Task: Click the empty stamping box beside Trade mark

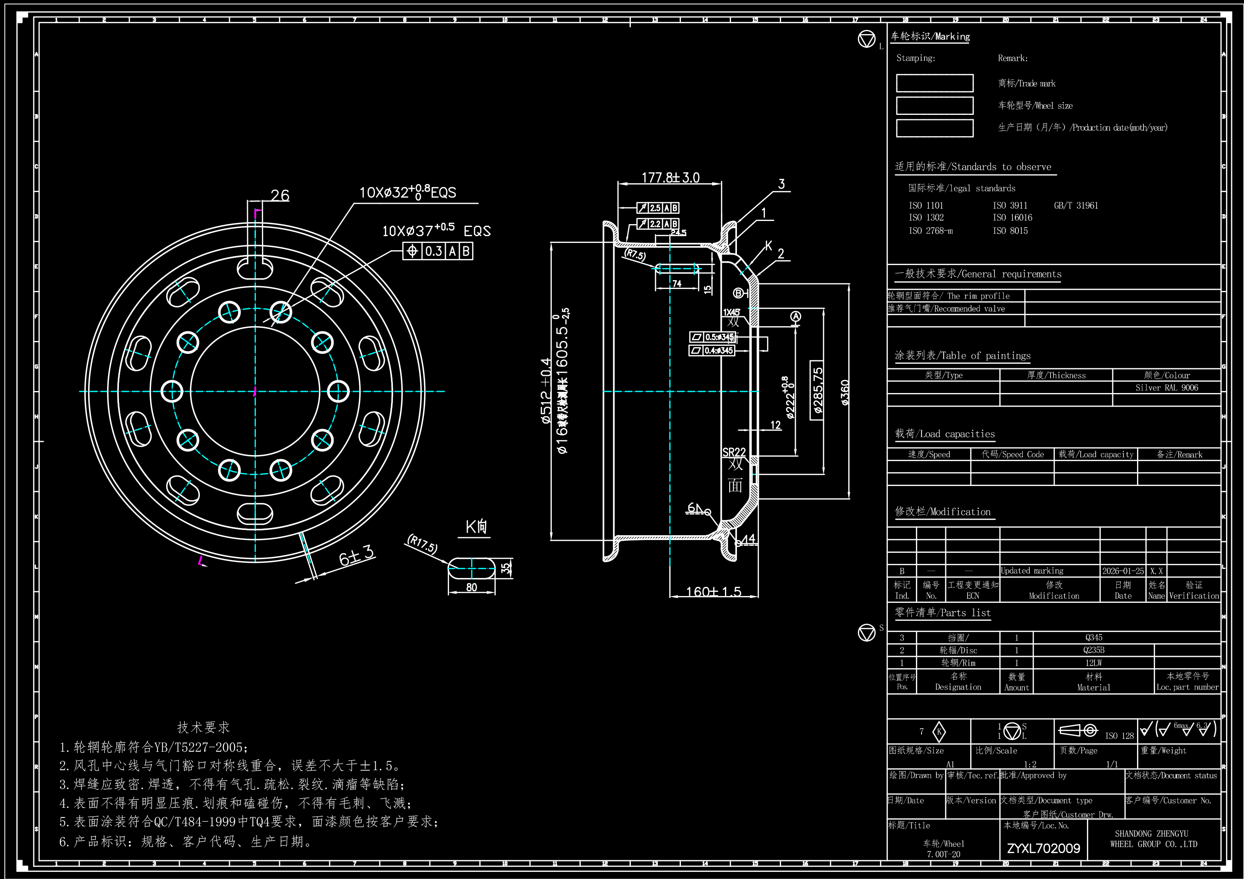Action: click(x=935, y=83)
